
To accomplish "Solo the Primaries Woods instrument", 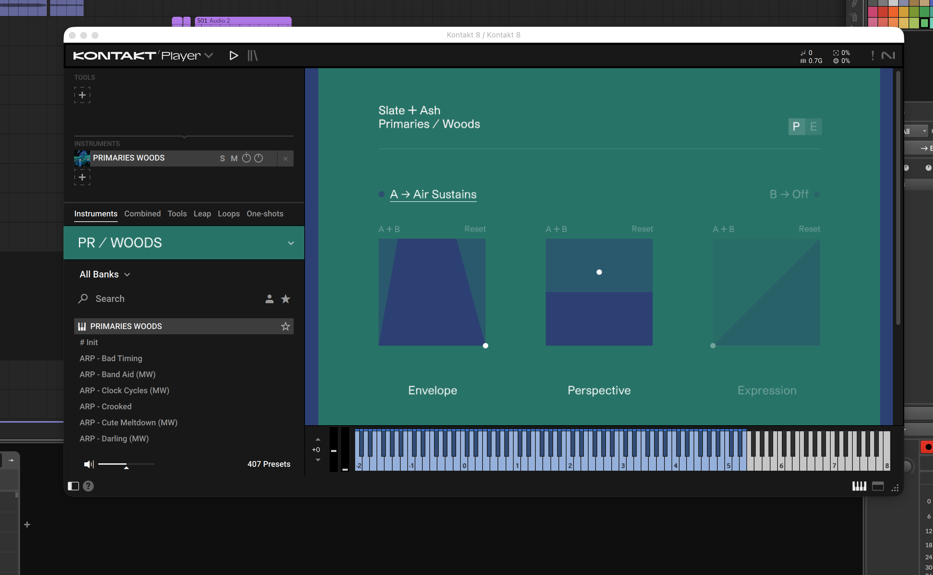I will tap(222, 158).
